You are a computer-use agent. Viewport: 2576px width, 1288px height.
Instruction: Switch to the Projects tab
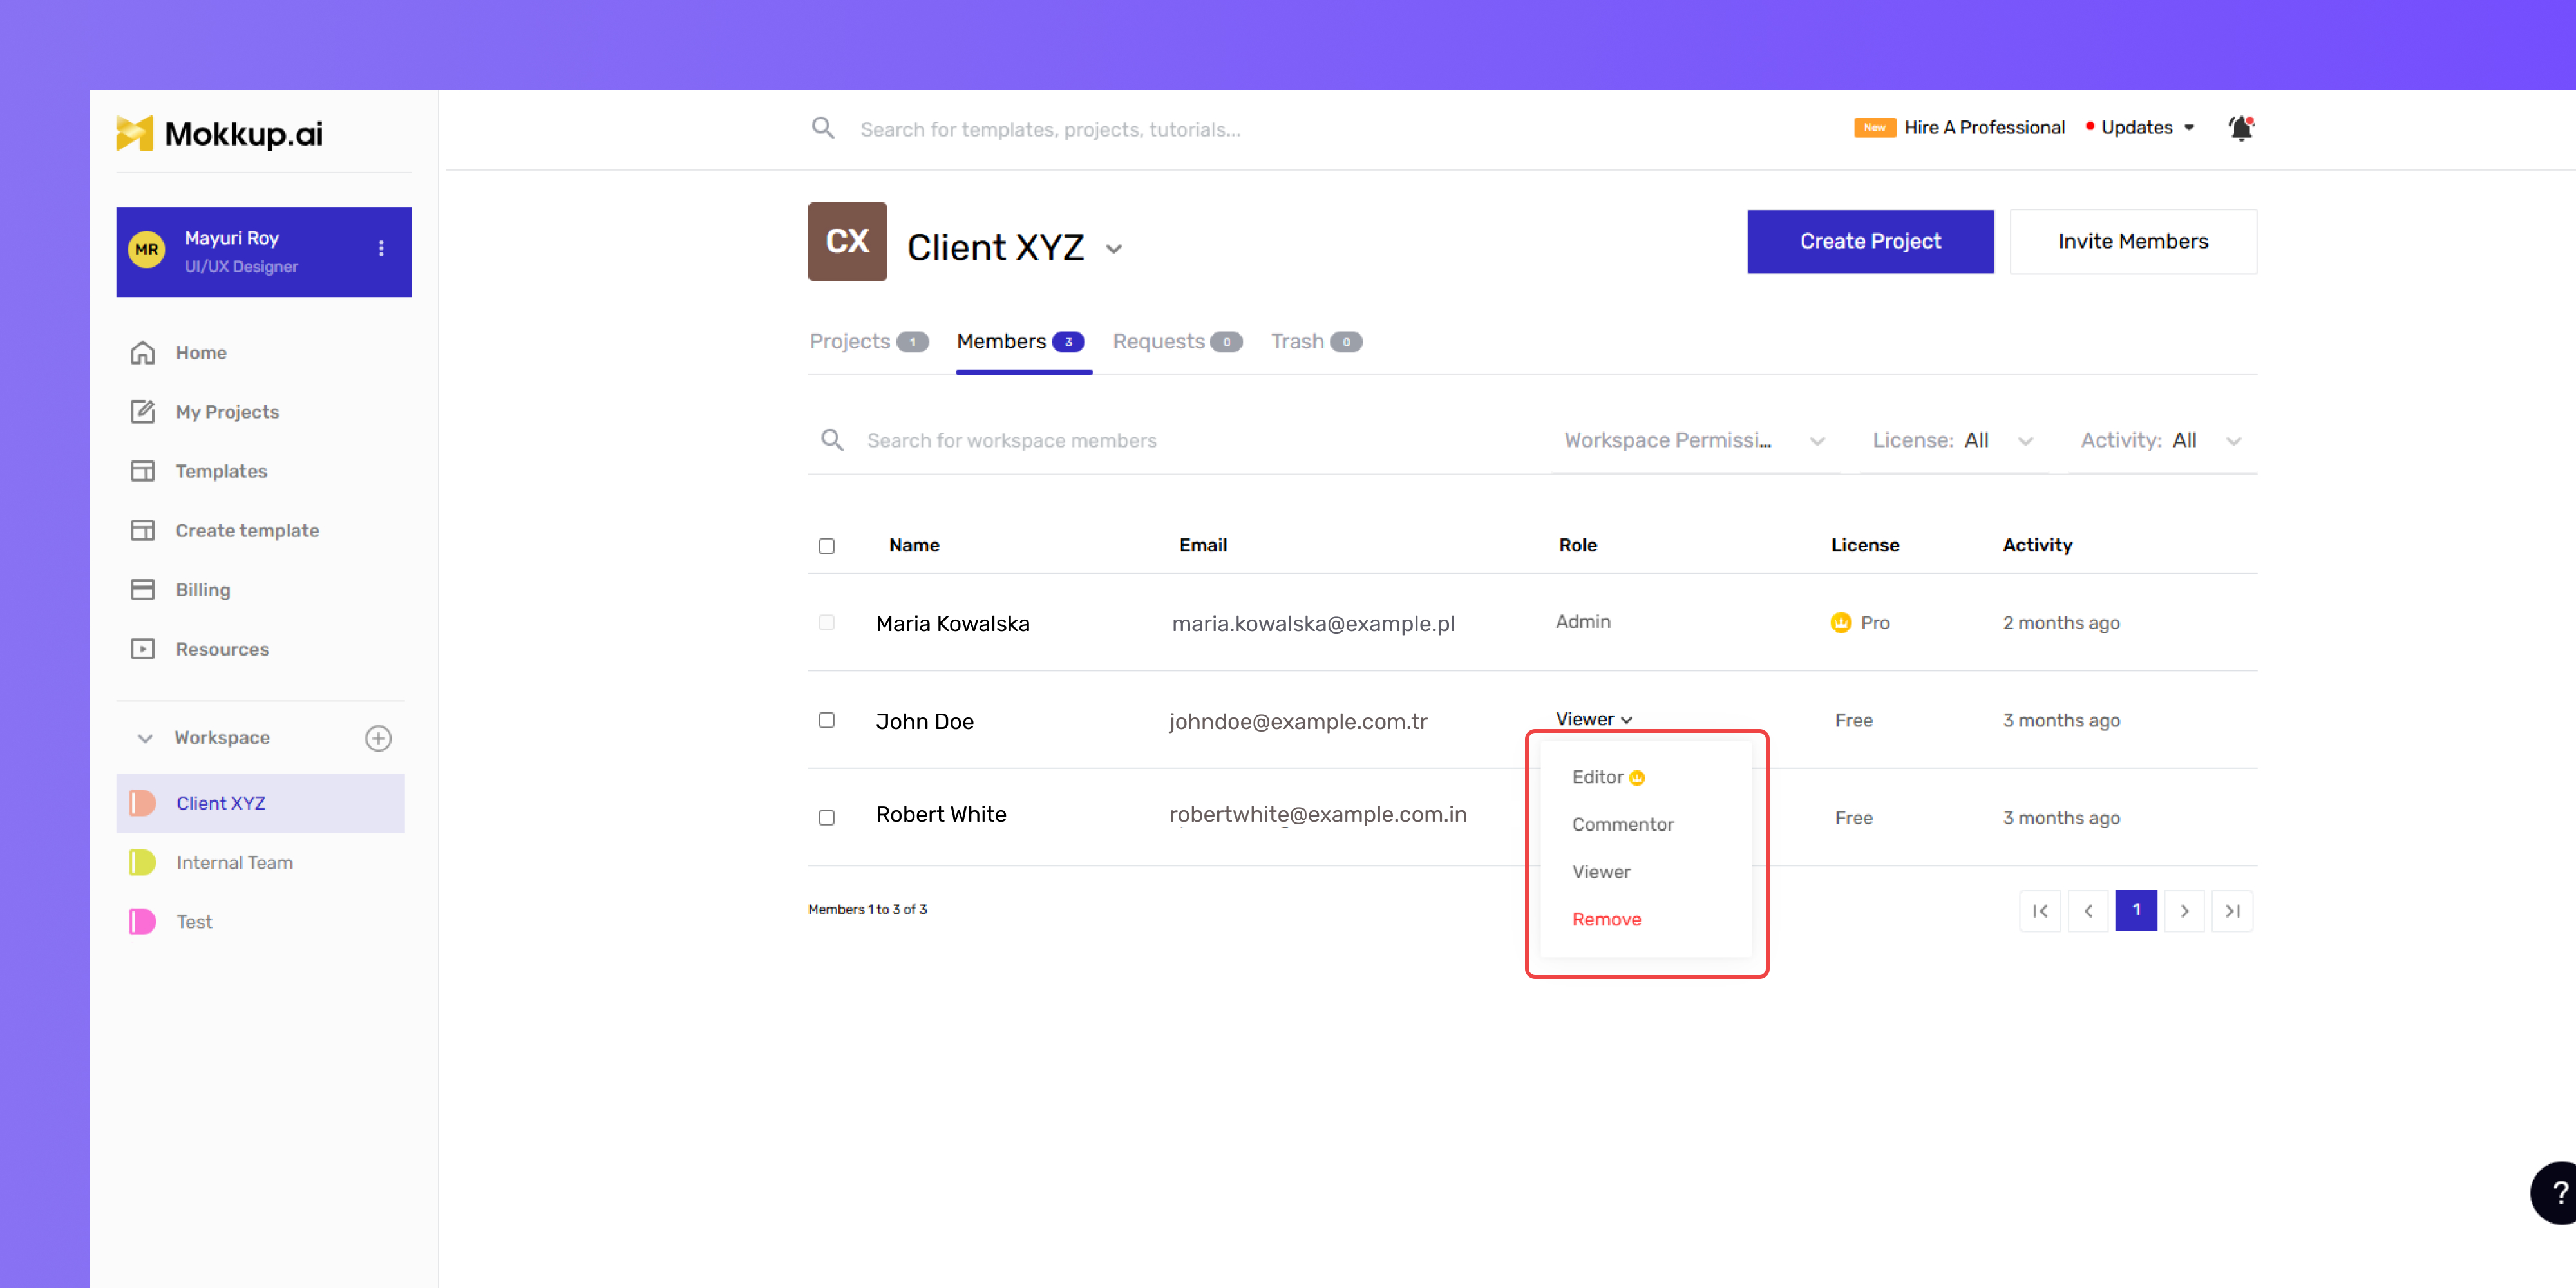coord(868,342)
